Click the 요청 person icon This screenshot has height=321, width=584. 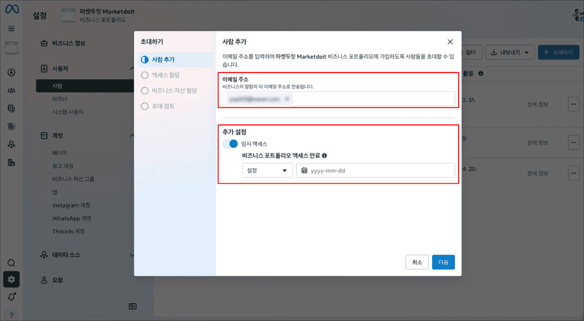pos(44,280)
